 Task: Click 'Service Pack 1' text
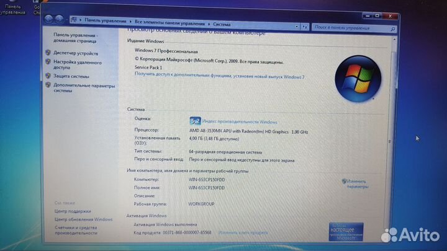(148, 68)
